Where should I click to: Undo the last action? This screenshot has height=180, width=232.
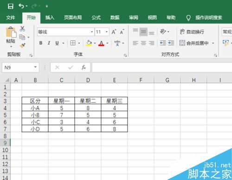click(x=21, y=6)
